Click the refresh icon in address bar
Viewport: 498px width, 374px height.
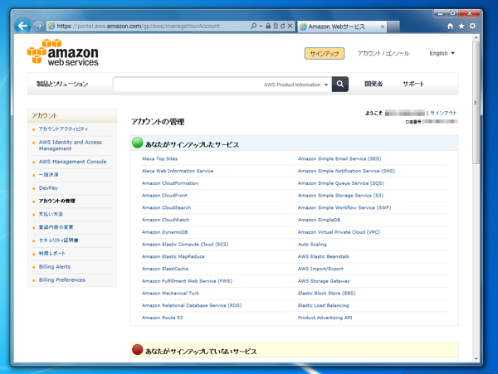click(282, 26)
